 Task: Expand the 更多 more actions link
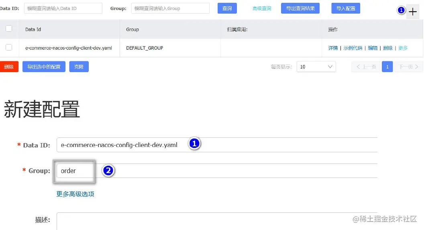(403, 48)
